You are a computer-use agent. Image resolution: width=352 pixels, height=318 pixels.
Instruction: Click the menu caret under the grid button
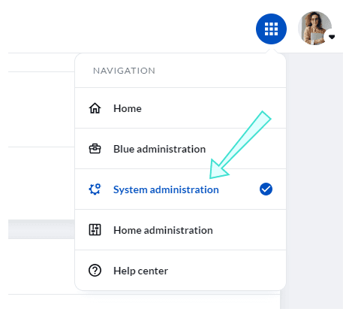(x=271, y=51)
